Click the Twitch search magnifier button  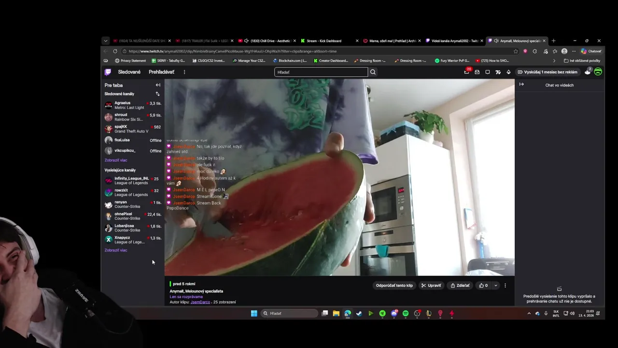(373, 72)
